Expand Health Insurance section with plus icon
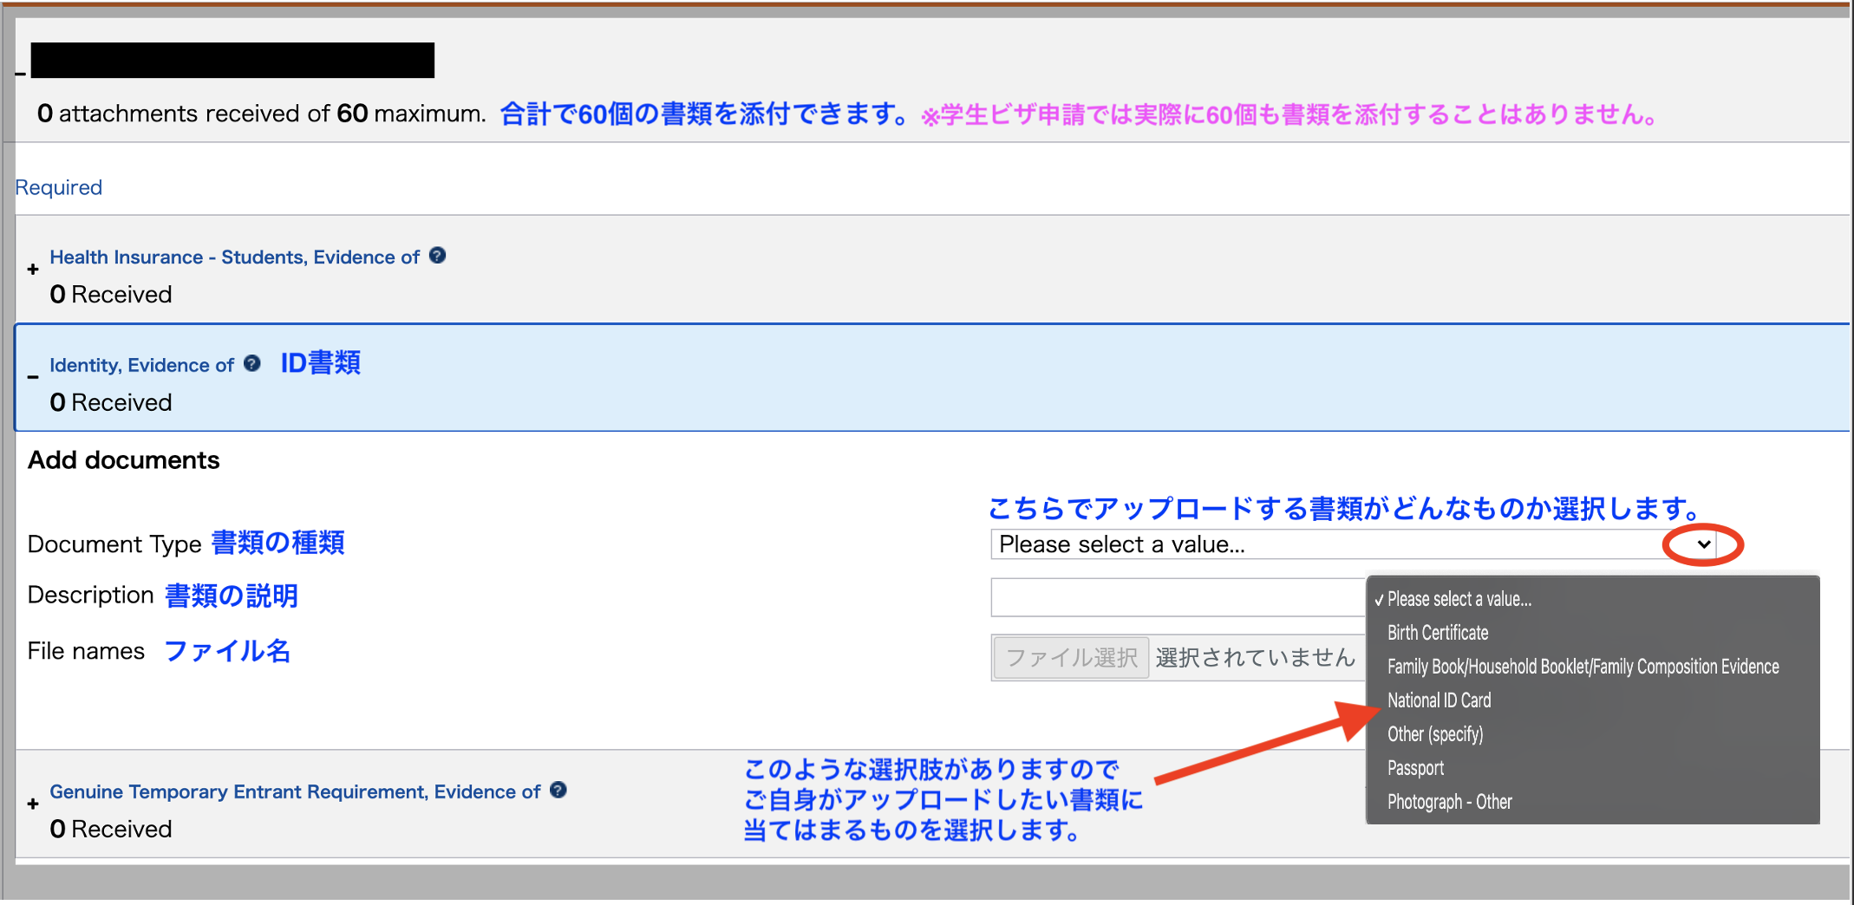Screen dimensions: 1854x905 [x=33, y=270]
